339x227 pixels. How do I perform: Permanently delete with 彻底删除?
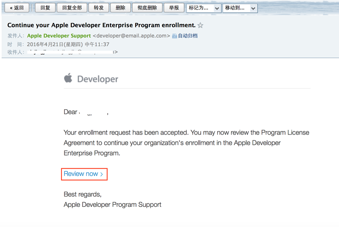tap(147, 8)
